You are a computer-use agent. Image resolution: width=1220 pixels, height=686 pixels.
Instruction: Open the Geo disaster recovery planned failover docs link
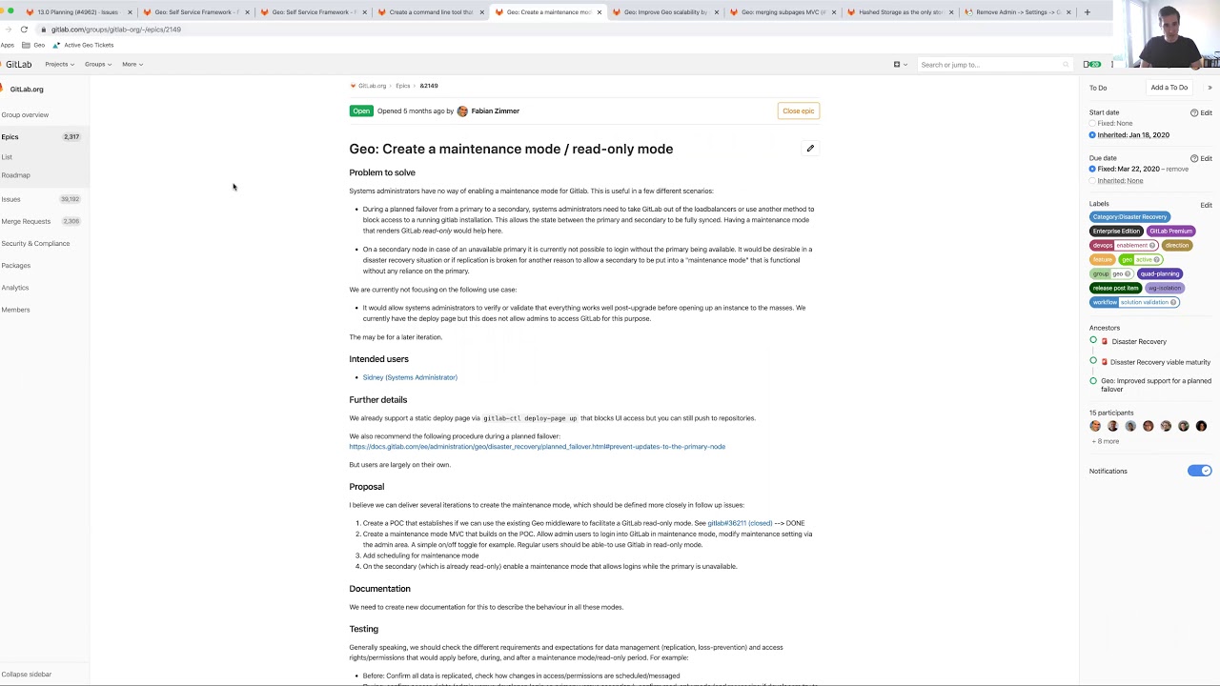[537, 447]
